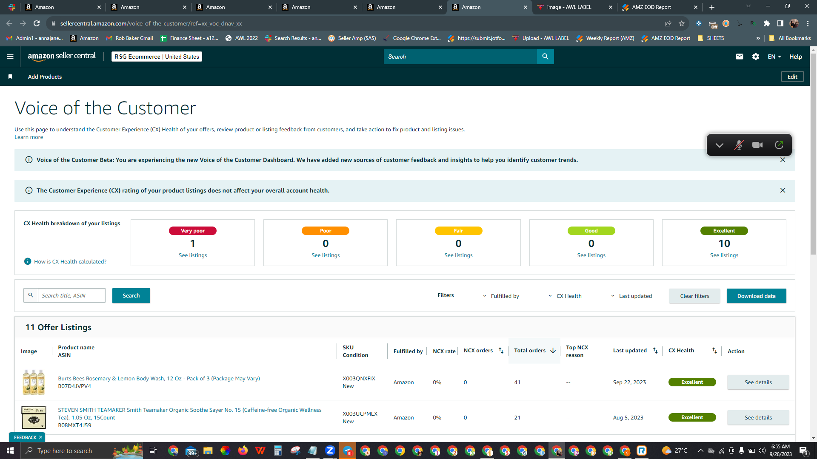See listings for Excellent CX Health
Viewport: 817px width, 459px height.
click(x=724, y=255)
